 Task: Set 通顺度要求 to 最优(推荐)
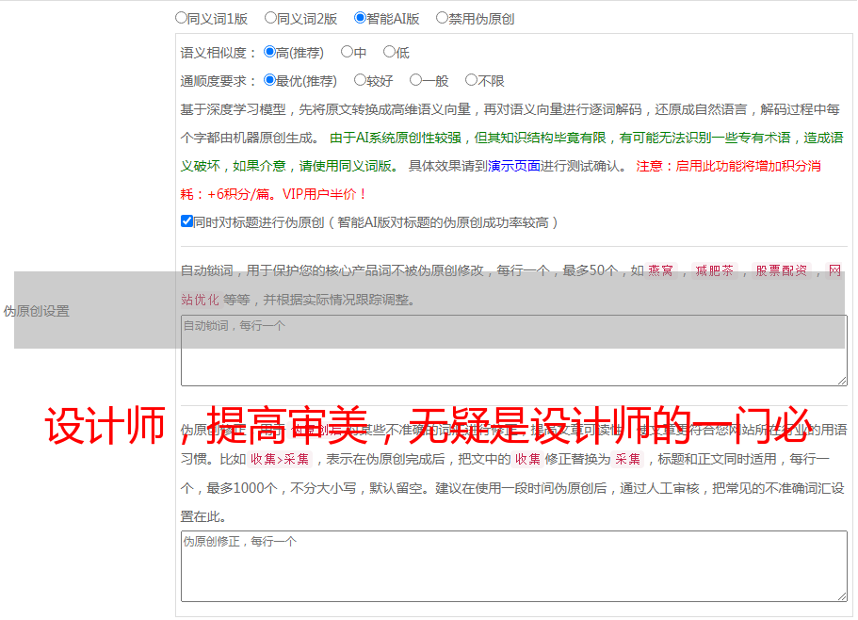(x=270, y=80)
